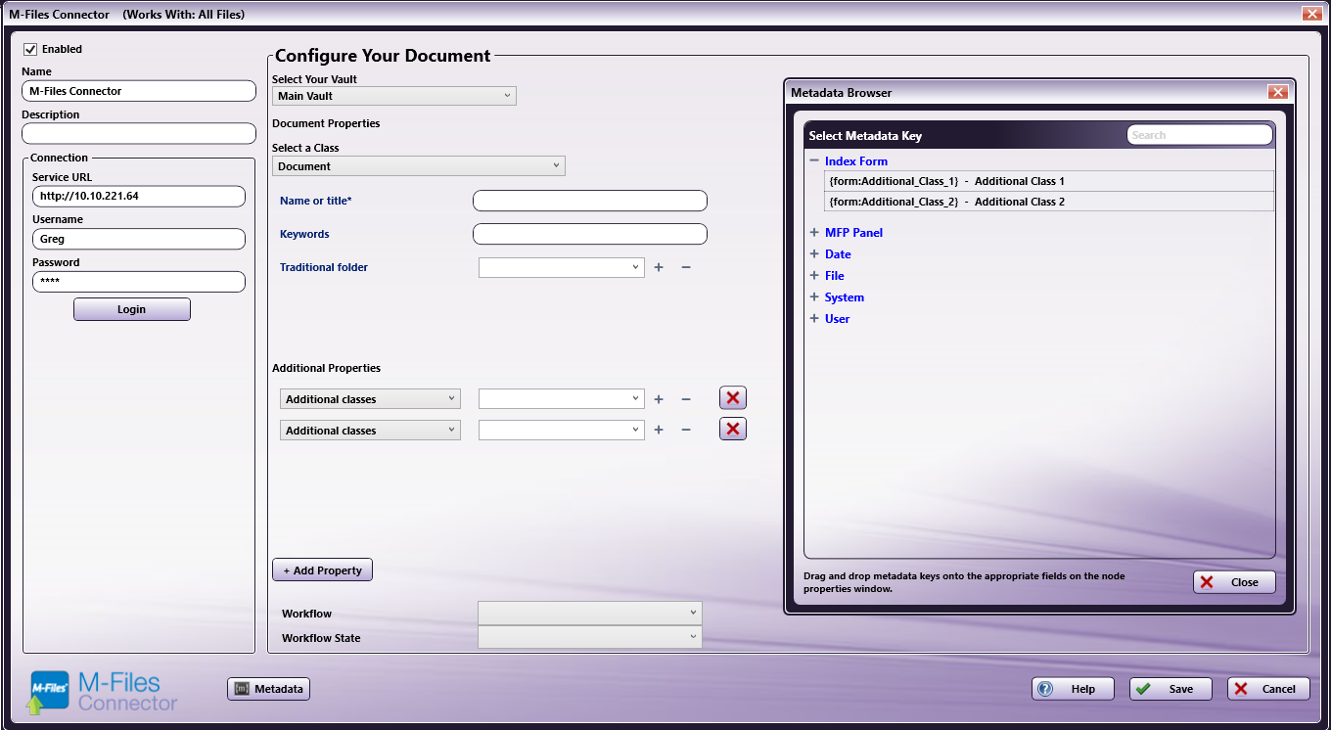The width and height of the screenshot is (1331, 730).
Task: Click the Metadata button
Action: [268, 689]
